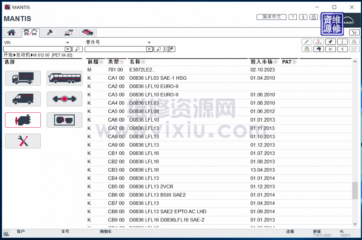Expand the 零件号 input dropdown arrow
Viewport: 362px width, 240px height.
(x=149, y=49)
